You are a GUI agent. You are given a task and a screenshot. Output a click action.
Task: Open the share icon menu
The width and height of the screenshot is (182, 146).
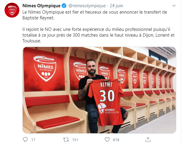(148, 140)
